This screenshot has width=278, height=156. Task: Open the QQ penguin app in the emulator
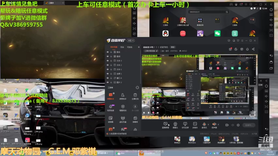point(165,33)
